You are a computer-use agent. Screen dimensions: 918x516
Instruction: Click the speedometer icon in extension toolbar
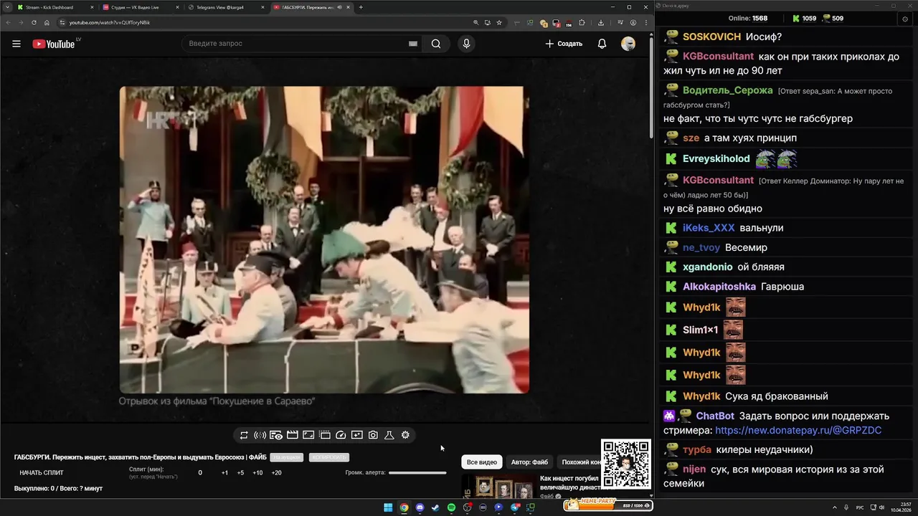tap(341, 435)
